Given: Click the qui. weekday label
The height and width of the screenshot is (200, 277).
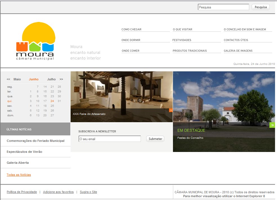Looking at the screenshot, I should click(x=10, y=101).
